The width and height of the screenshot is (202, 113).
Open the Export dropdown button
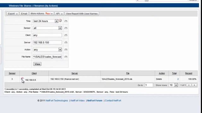(13, 13)
